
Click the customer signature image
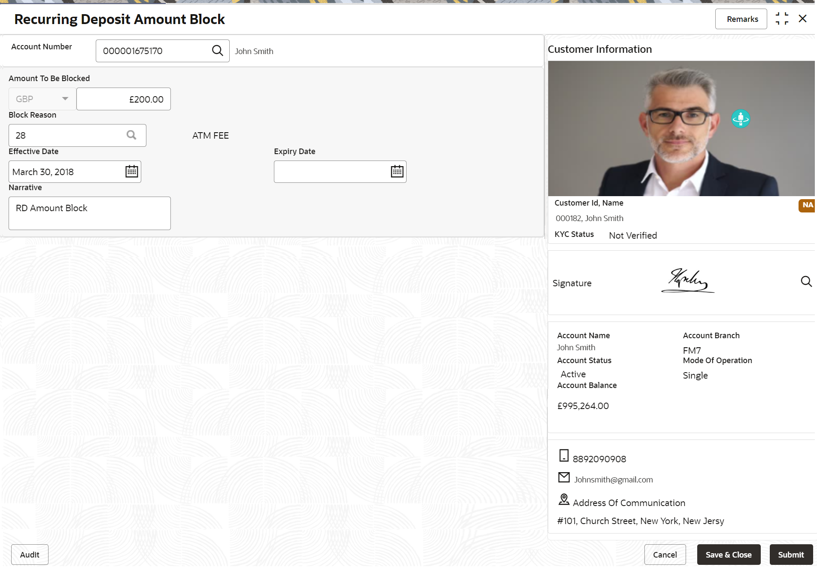coord(688,281)
